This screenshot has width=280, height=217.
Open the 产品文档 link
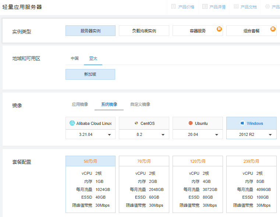click(249, 7)
